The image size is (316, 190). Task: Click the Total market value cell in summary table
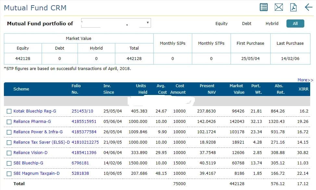click(134, 59)
